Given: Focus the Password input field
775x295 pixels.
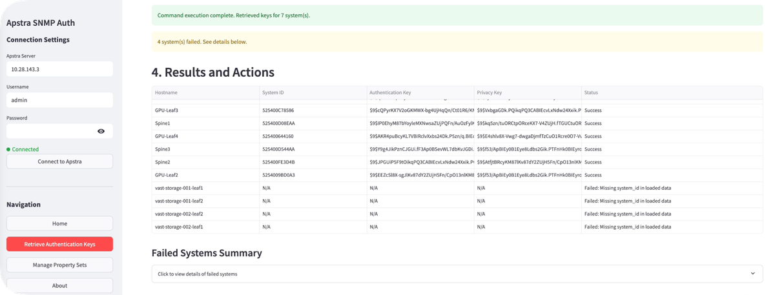Looking at the screenshot, I should tap(52, 131).
